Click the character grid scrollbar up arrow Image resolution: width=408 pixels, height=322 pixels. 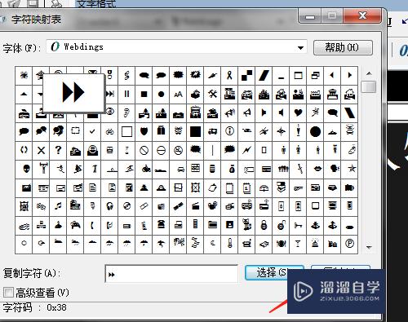(x=369, y=73)
